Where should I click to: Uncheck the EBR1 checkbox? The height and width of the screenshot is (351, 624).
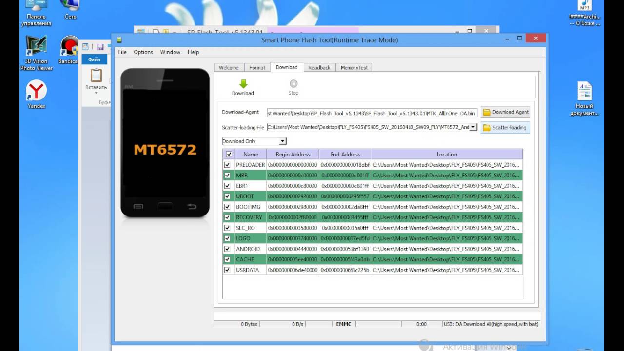tap(227, 186)
